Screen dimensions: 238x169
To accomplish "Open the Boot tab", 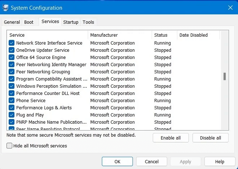I will (29, 22).
